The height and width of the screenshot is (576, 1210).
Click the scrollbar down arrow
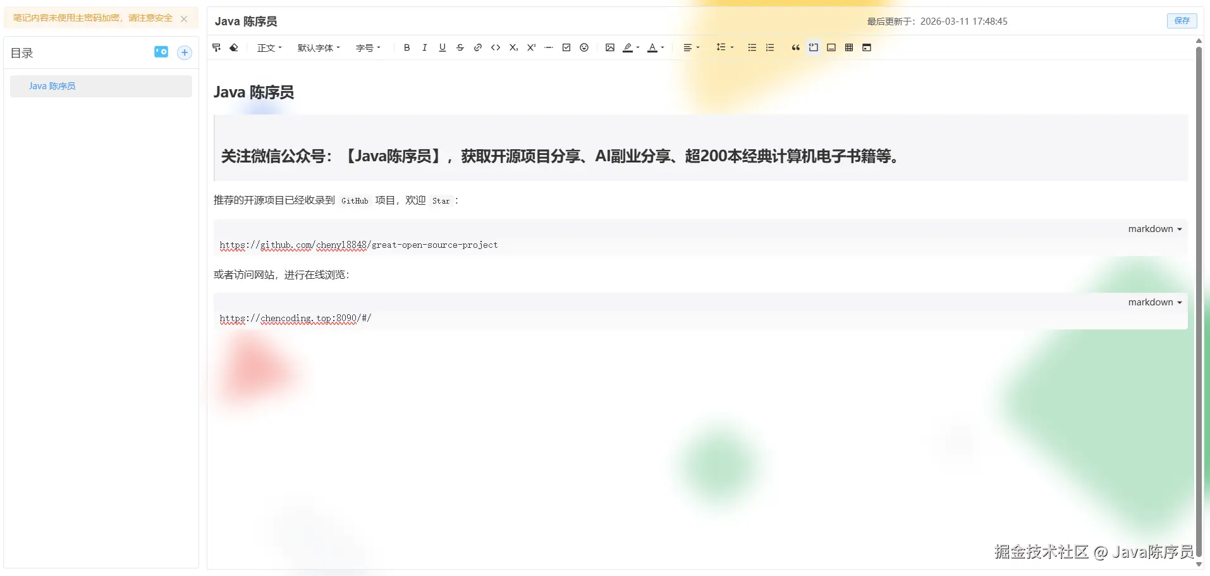point(1199,564)
